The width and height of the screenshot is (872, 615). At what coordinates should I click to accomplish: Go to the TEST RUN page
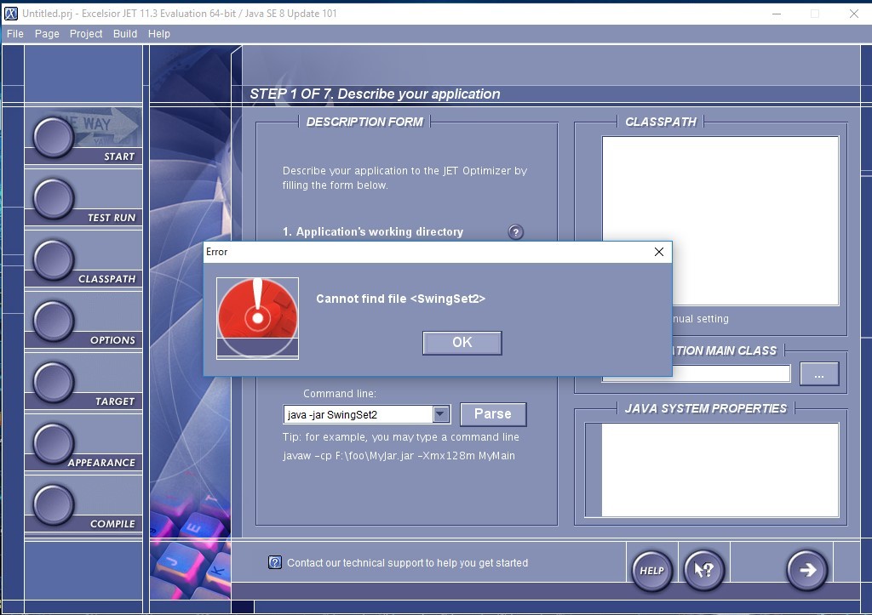[x=54, y=198]
